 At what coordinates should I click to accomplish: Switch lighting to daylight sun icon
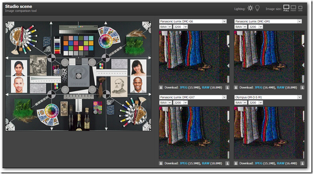pos(250,8)
